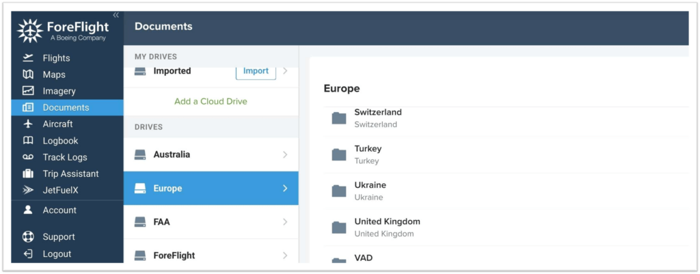Click the Aircraft plane icon
This screenshot has height=274, width=700.
(x=27, y=124)
